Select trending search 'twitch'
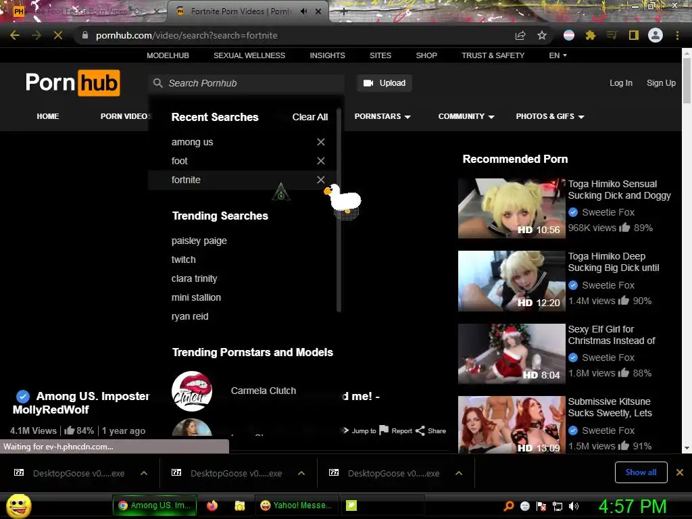The image size is (692, 519). (183, 259)
